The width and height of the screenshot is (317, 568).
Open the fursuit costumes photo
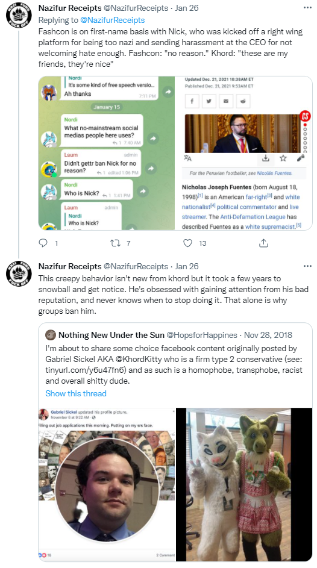(244, 484)
